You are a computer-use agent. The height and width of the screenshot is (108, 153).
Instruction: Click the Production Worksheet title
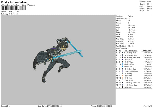14,2
